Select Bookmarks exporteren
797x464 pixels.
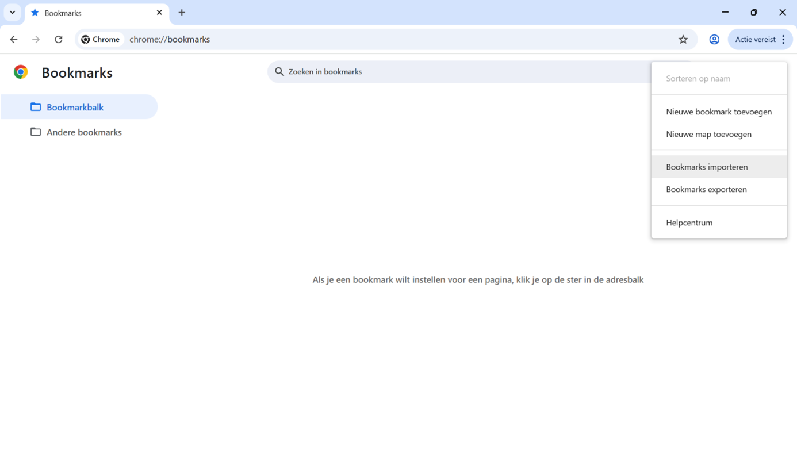point(706,189)
